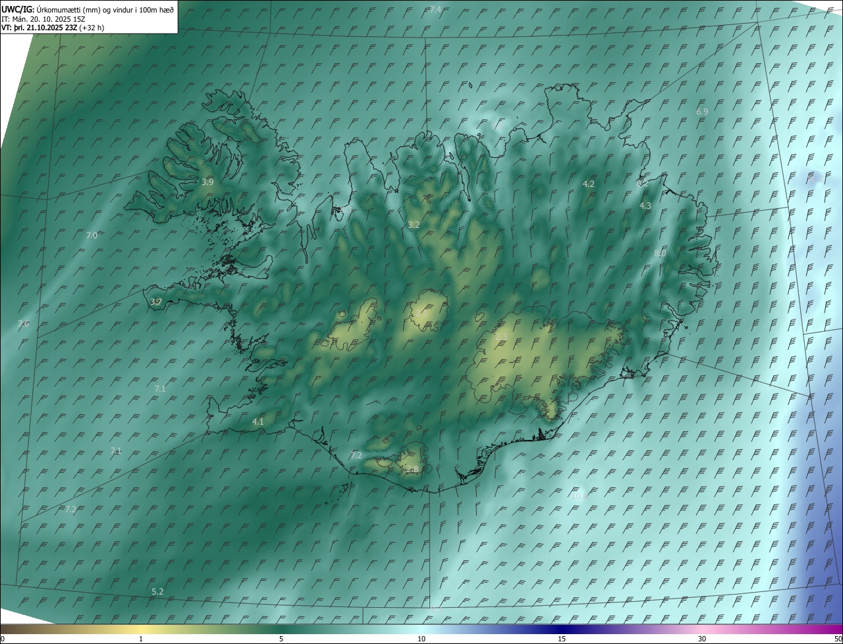Select the 2.1 value on Hofsjökull glacier
The width and height of the screenshot is (843, 644).
coord(420,313)
